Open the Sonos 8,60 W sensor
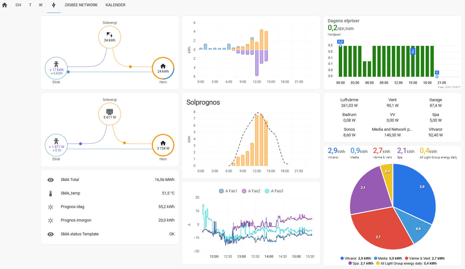Screen dimensions: 465x269 (349, 132)
